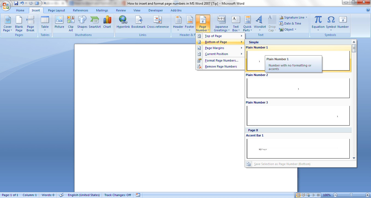The image size is (371, 198).
Task: Click the Redo/Repeat icon
Action: [31, 3]
